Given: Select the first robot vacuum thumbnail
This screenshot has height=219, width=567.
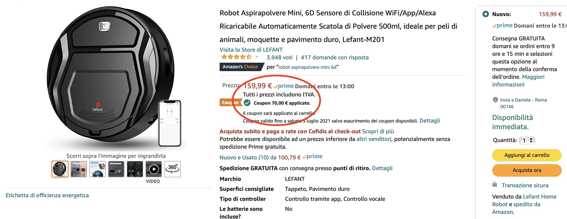Looking at the screenshot, I should 60,169.
